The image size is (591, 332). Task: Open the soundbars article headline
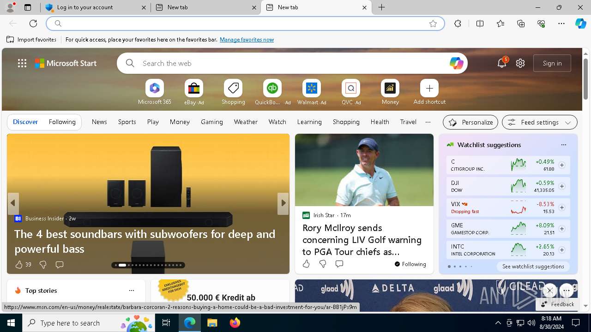pos(145,241)
